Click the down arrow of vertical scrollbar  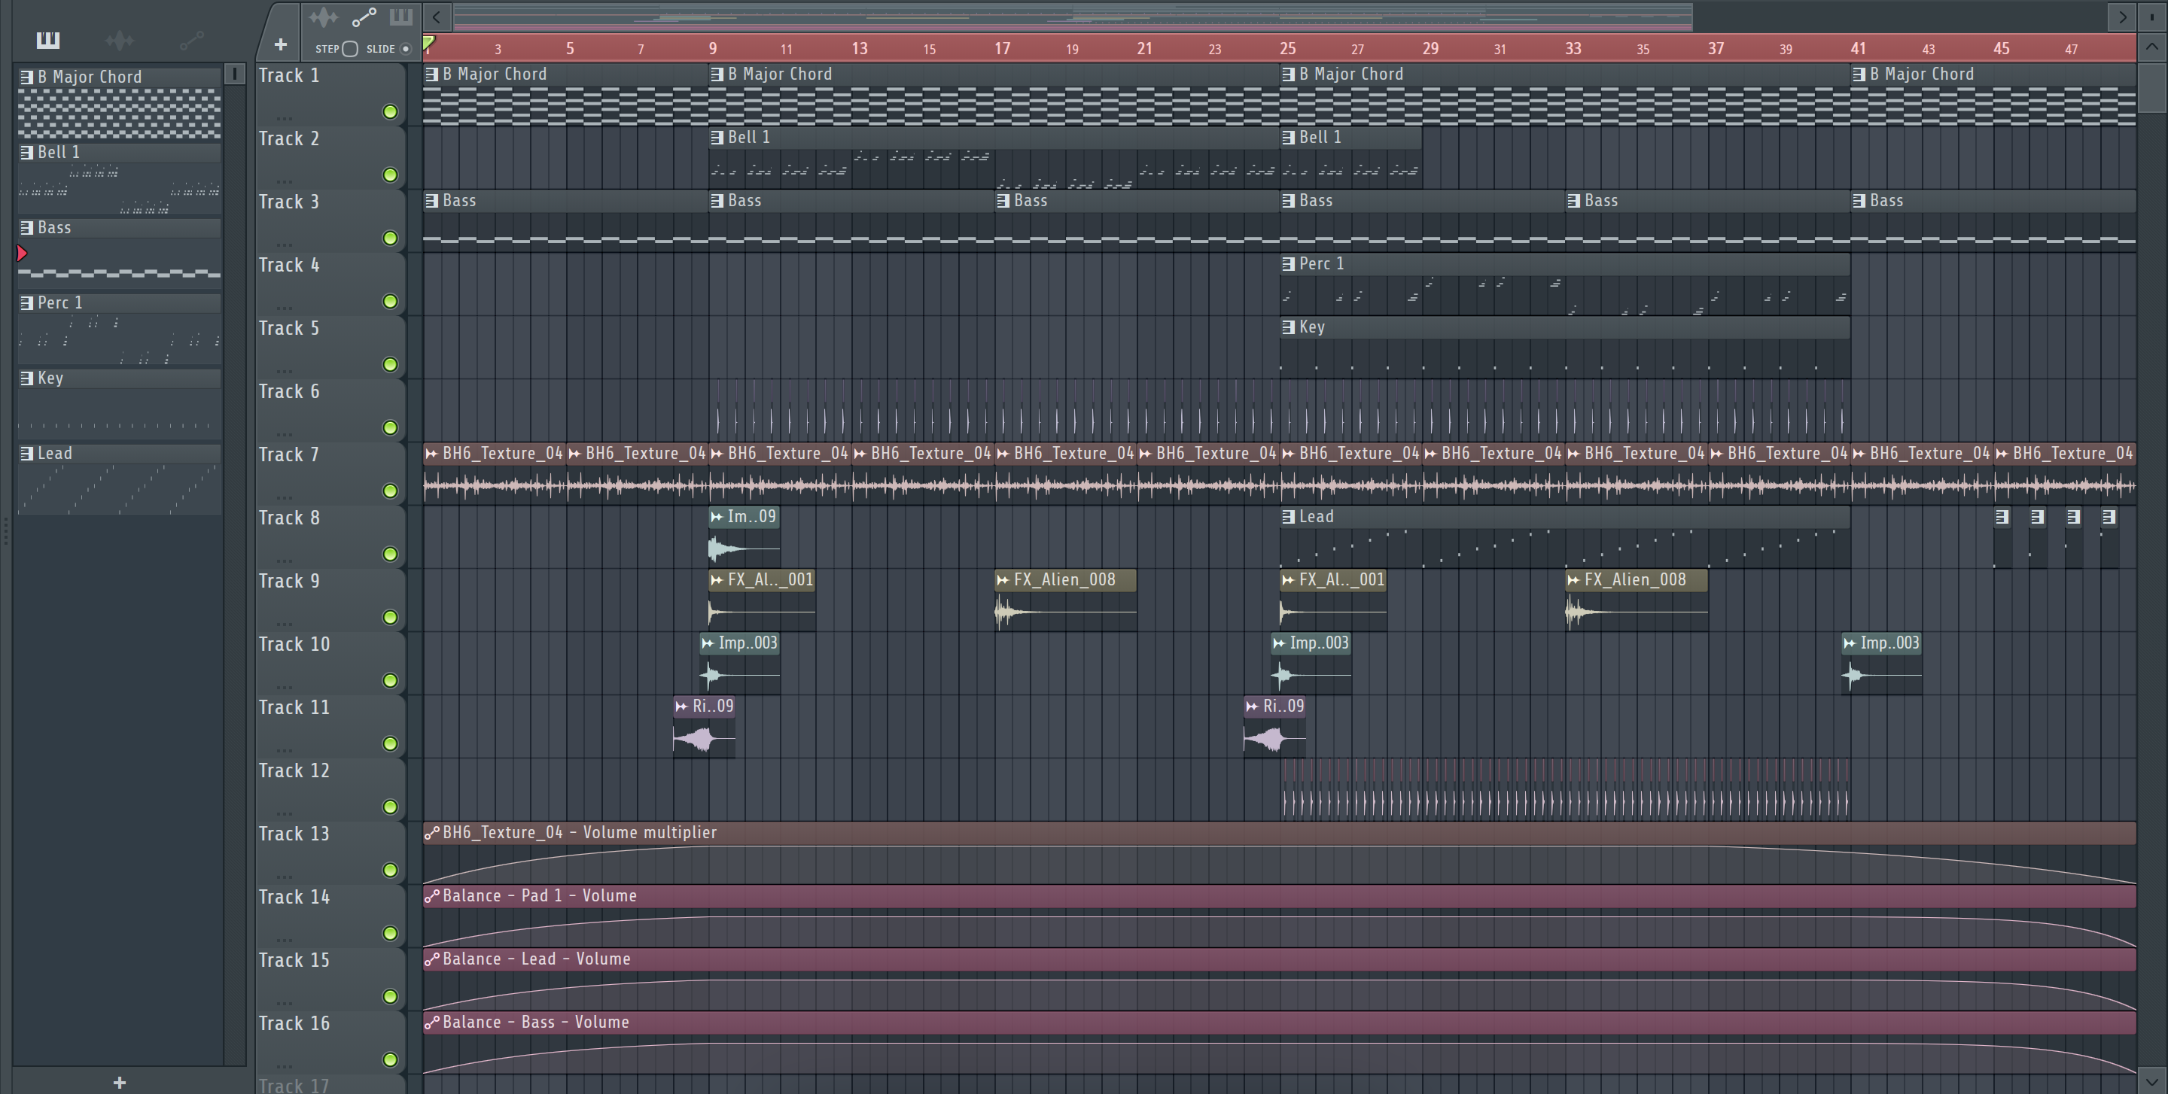2152,1080
